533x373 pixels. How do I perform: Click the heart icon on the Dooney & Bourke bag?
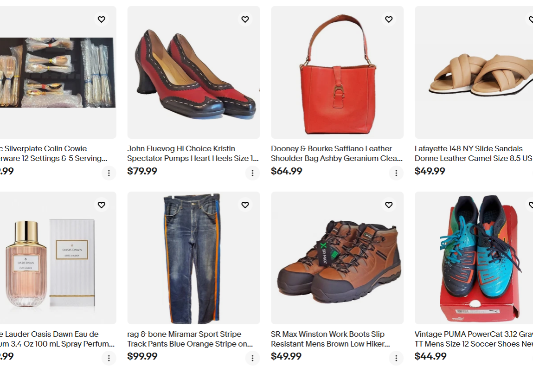(389, 19)
